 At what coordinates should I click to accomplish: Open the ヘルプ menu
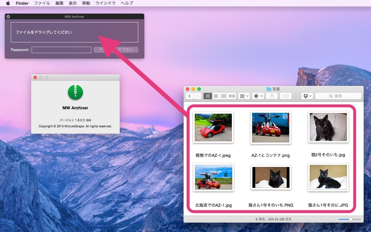click(x=127, y=3)
